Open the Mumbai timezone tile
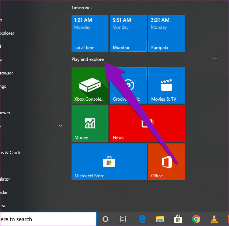This screenshot has width=229, height=226. (x=128, y=34)
